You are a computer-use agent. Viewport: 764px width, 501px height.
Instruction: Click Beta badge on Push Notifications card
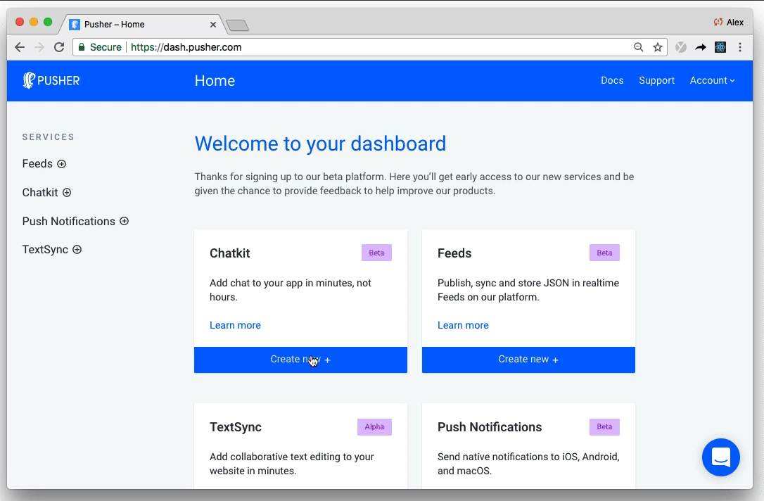(604, 427)
